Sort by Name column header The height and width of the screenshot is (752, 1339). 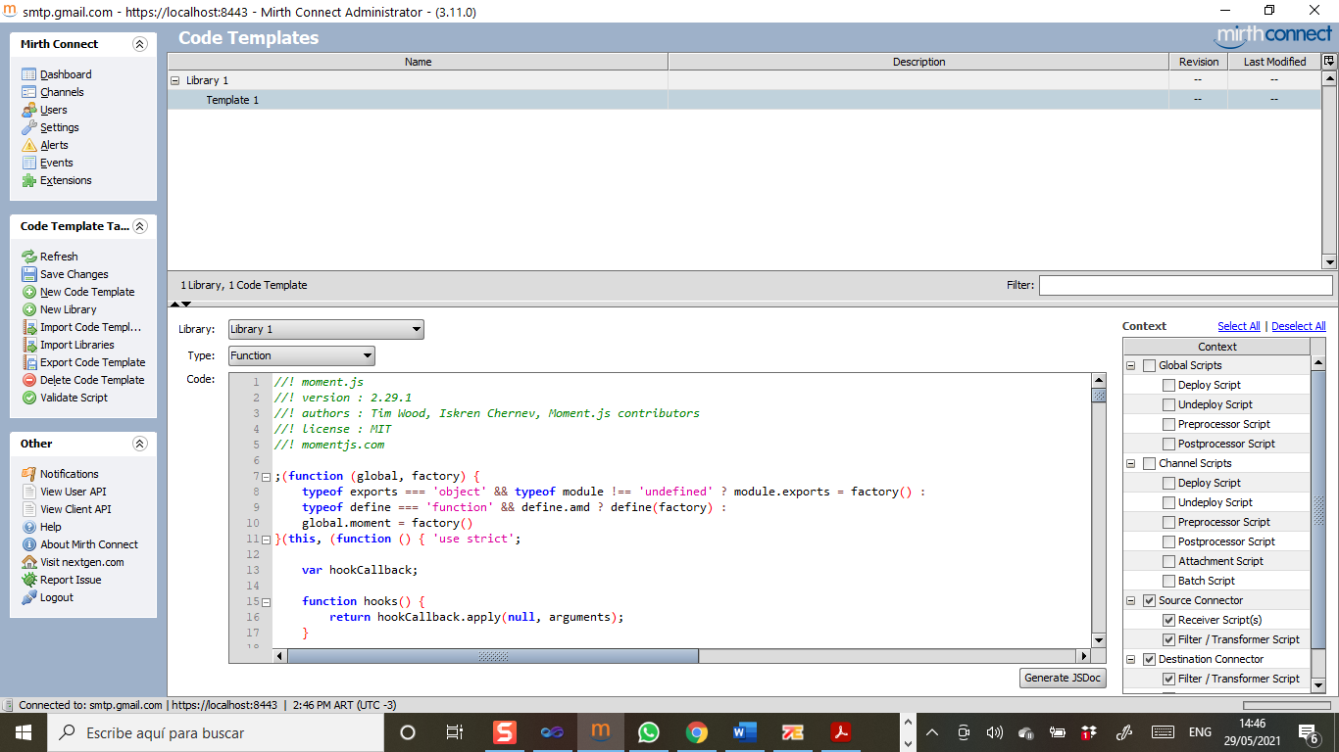418,62
